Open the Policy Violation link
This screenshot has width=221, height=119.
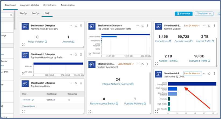pos(37,41)
